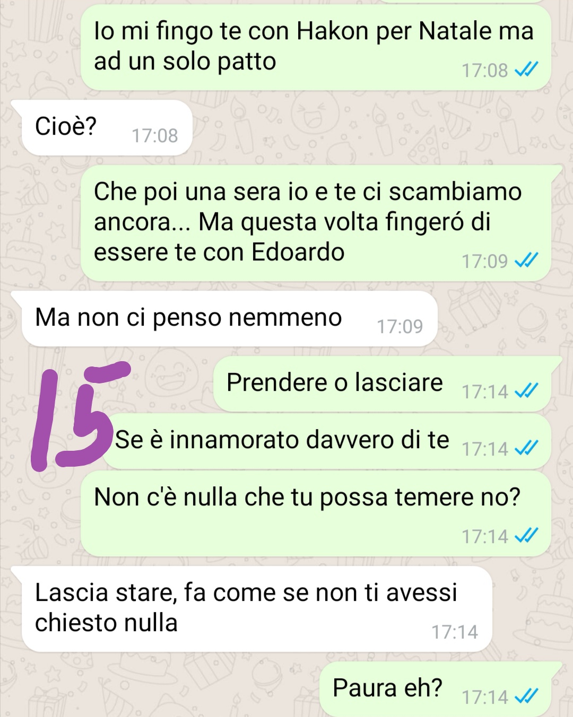This screenshot has height=717, width=573.
Task: Click ticks under 'Non c'è nulla che tu possa temere'
Action: pyautogui.click(x=527, y=535)
